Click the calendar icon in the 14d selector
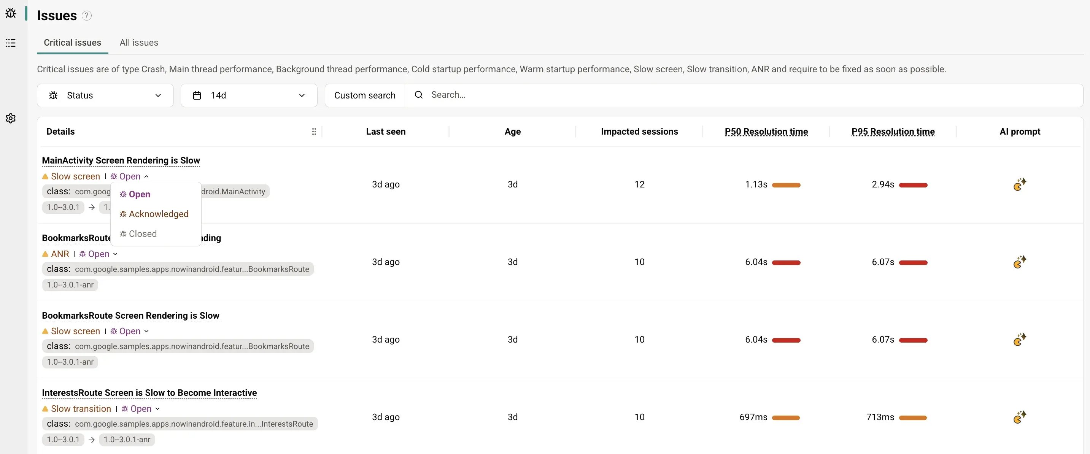 tap(197, 95)
